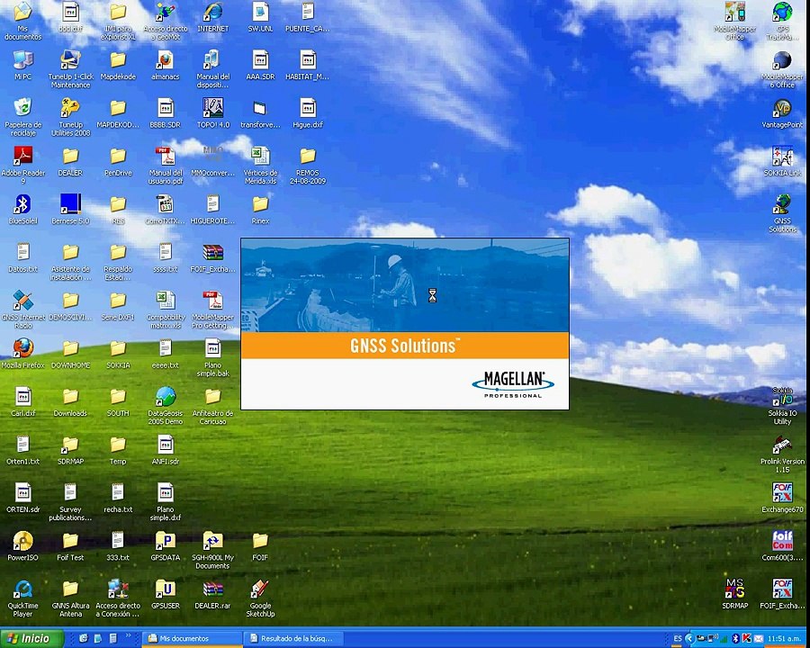Image resolution: width=810 pixels, height=648 pixels.
Task: Click the Bluetooth tray icon
Action: [735, 639]
